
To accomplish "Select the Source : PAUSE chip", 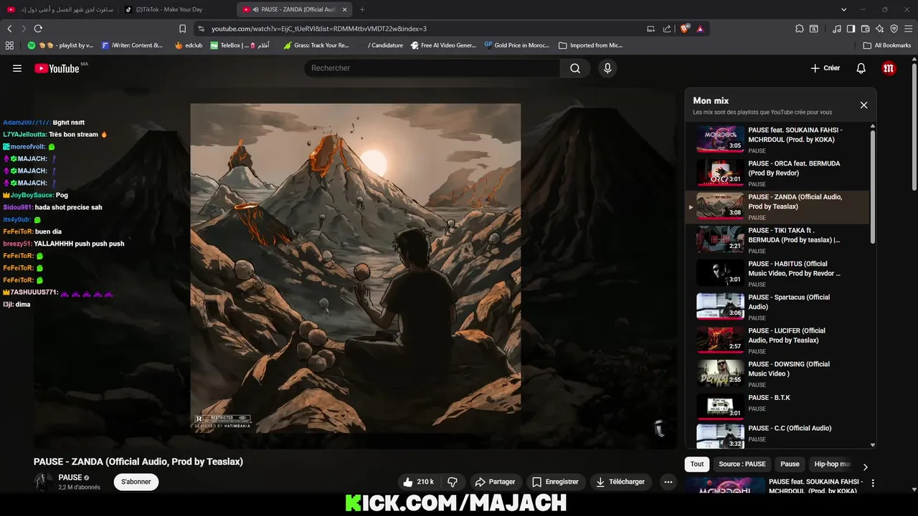I will point(742,464).
